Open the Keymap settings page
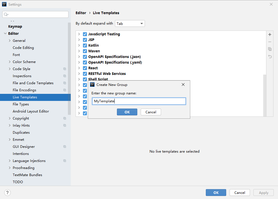 (15, 27)
